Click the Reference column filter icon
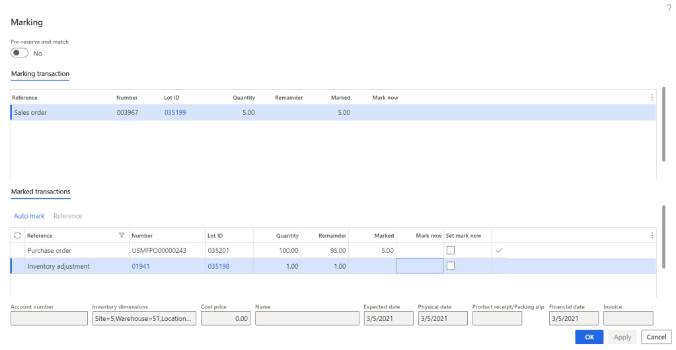 point(121,236)
